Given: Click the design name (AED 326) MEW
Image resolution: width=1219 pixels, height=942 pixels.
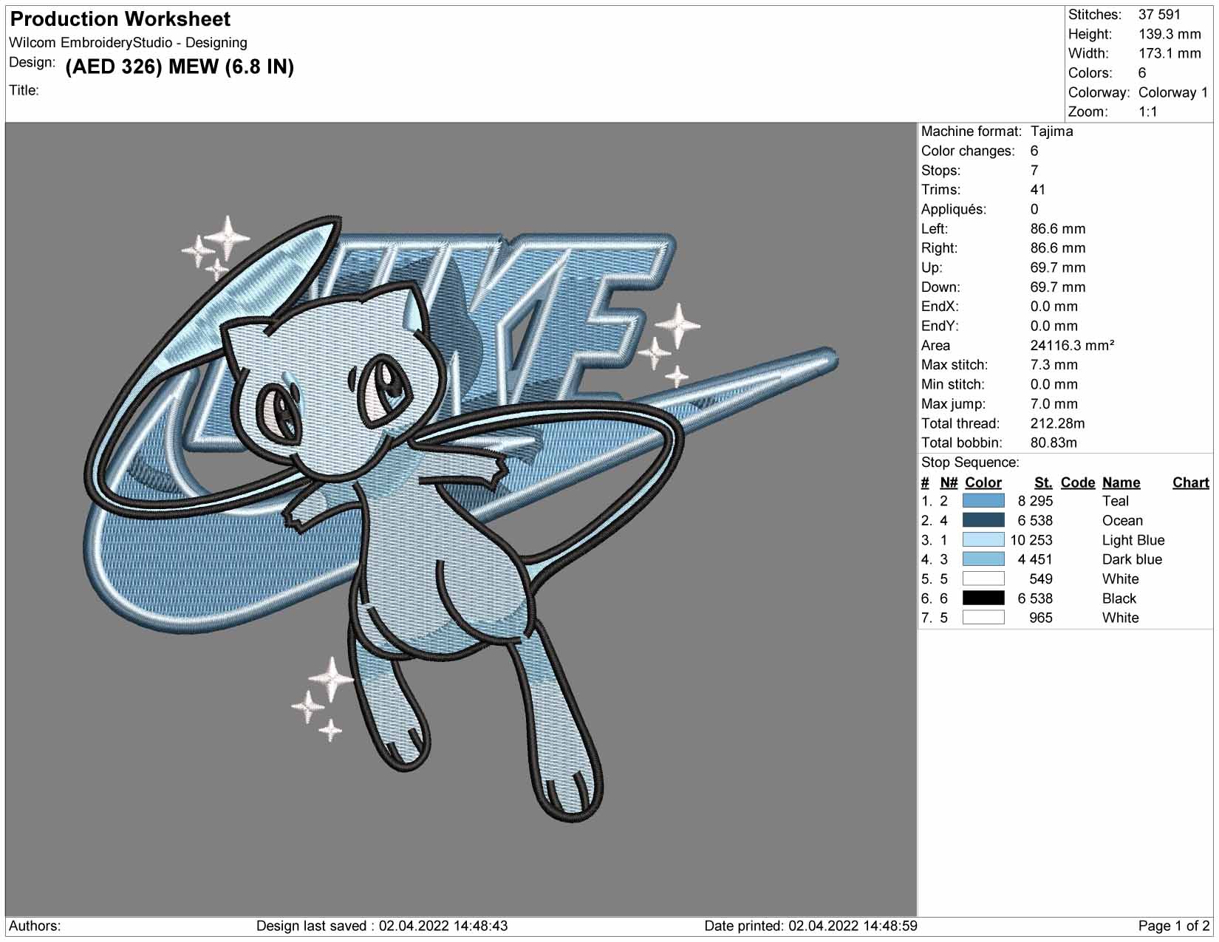Looking at the screenshot, I should click(180, 66).
